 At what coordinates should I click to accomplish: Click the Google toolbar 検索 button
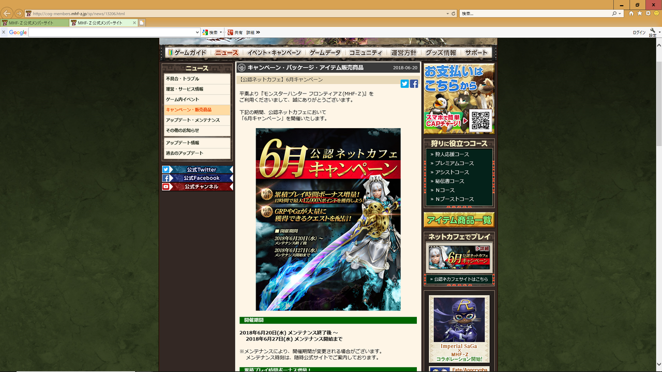[210, 32]
